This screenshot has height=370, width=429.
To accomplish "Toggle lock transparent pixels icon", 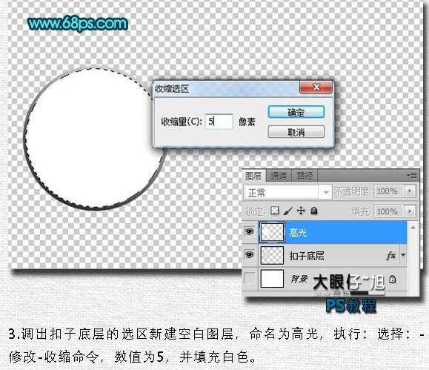I will pyautogui.click(x=274, y=211).
